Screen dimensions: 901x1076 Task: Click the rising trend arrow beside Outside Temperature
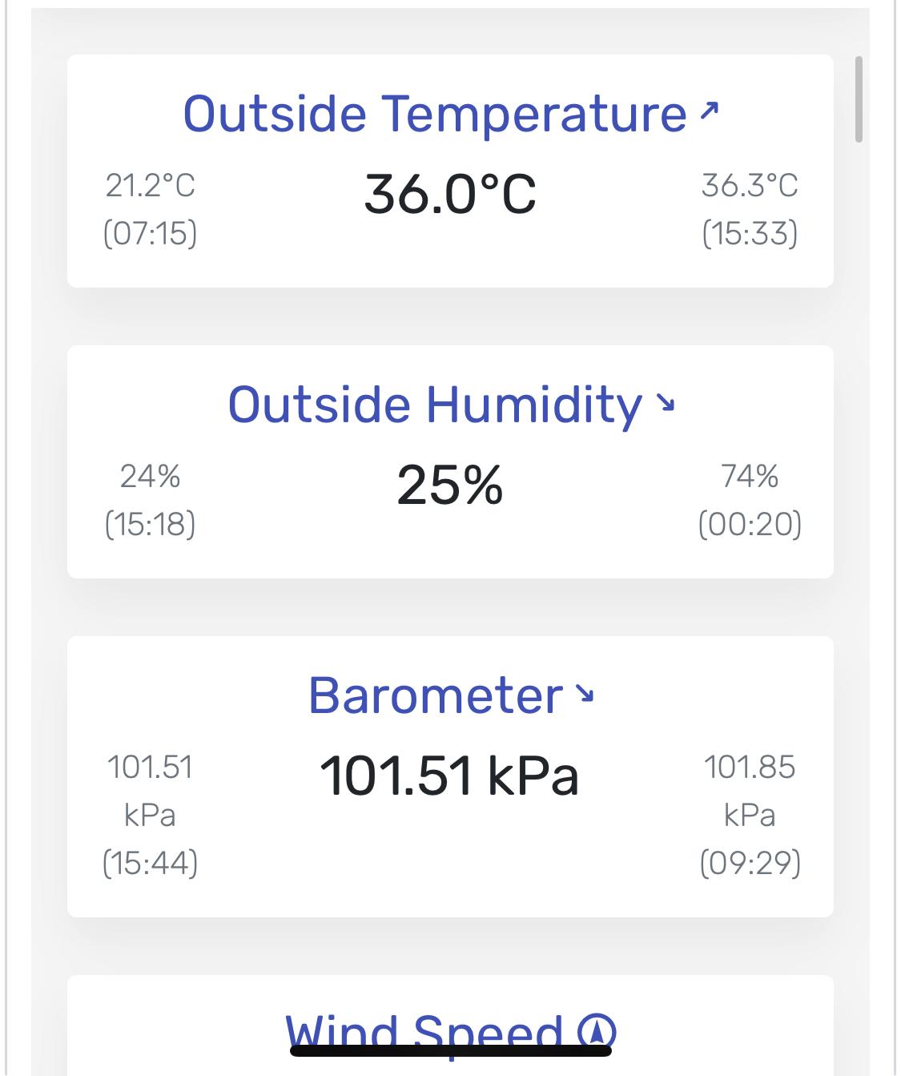coord(709,111)
